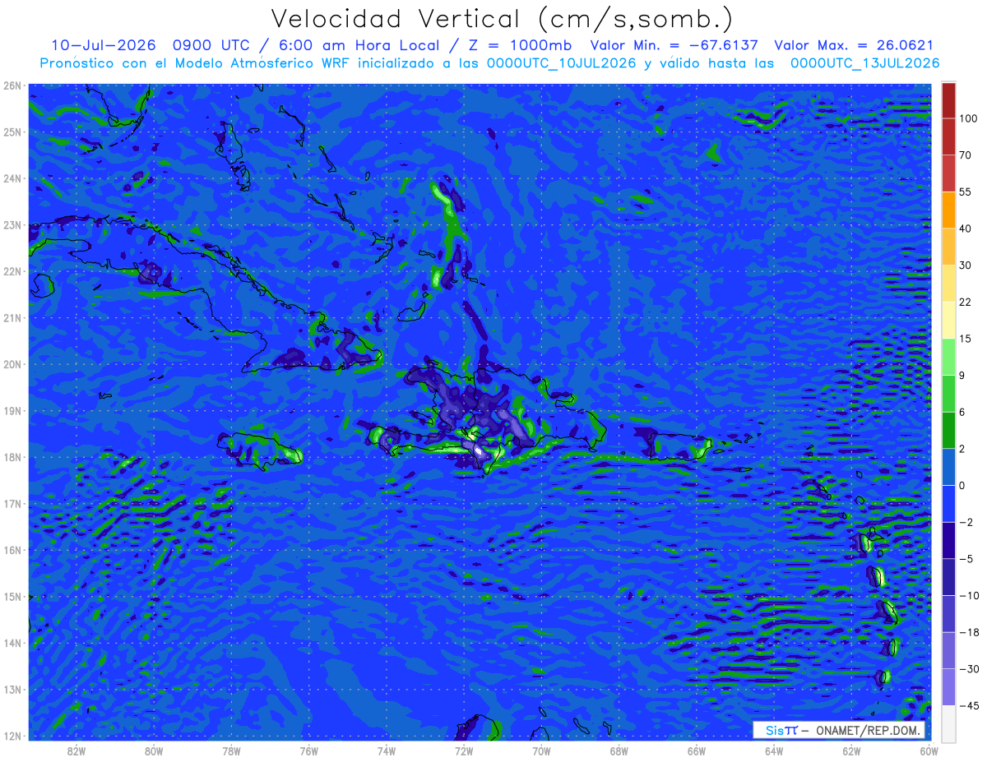Select the colorbar value label -18

pyautogui.click(x=968, y=632)
